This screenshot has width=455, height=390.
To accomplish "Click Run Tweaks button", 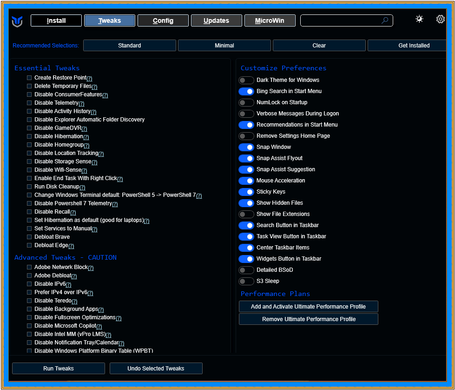I will click(x=59, y=369).
